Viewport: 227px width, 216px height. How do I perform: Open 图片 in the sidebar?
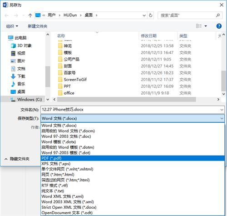[x=18, y=61]
